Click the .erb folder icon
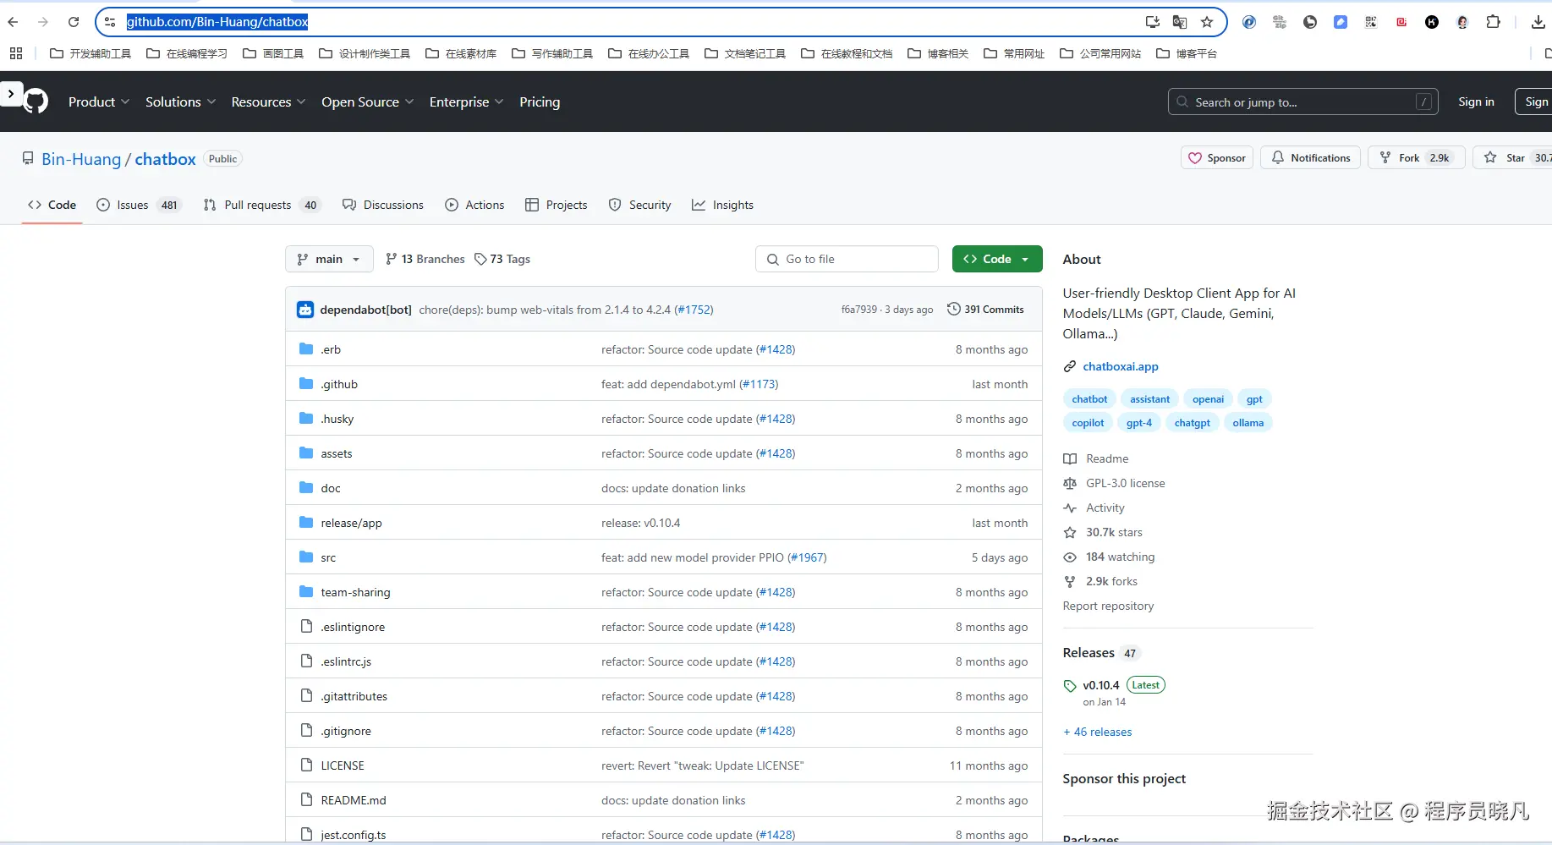Viewport: 1552px width, 845px height. [306, 348]
